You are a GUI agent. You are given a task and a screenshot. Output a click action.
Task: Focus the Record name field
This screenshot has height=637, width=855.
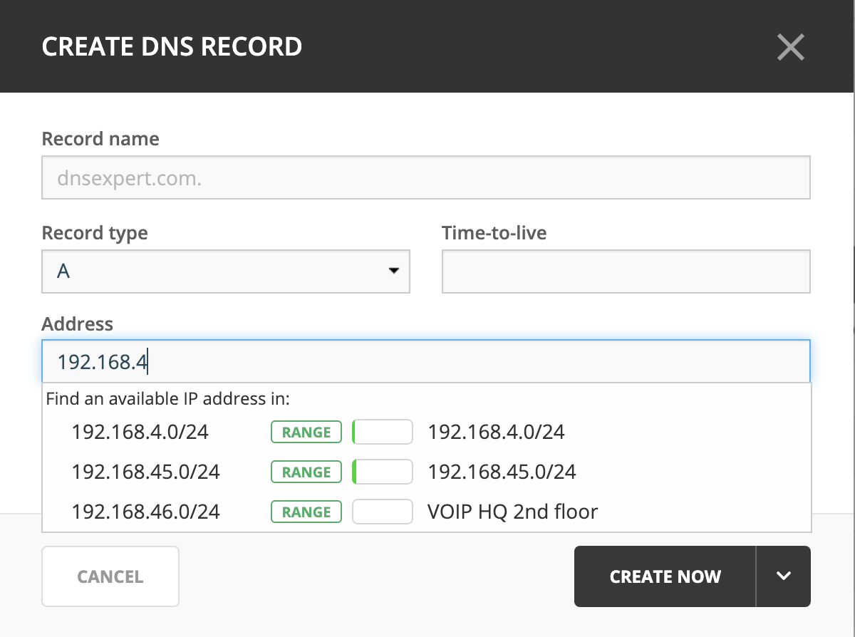(425, 177)
